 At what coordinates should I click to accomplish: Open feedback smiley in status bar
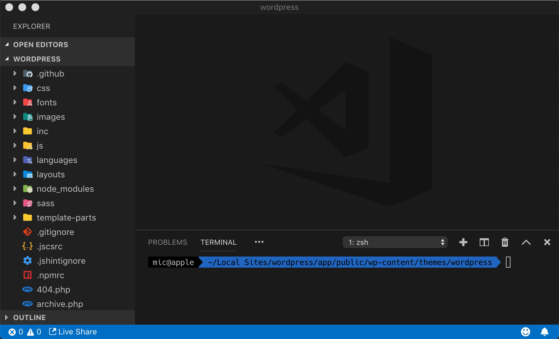click(526, 332)
